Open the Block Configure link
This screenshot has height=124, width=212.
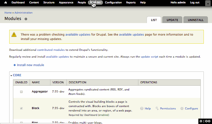pos(192,108)
